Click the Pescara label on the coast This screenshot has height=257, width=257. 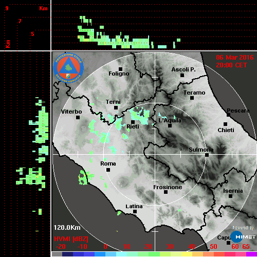point(238,111)
